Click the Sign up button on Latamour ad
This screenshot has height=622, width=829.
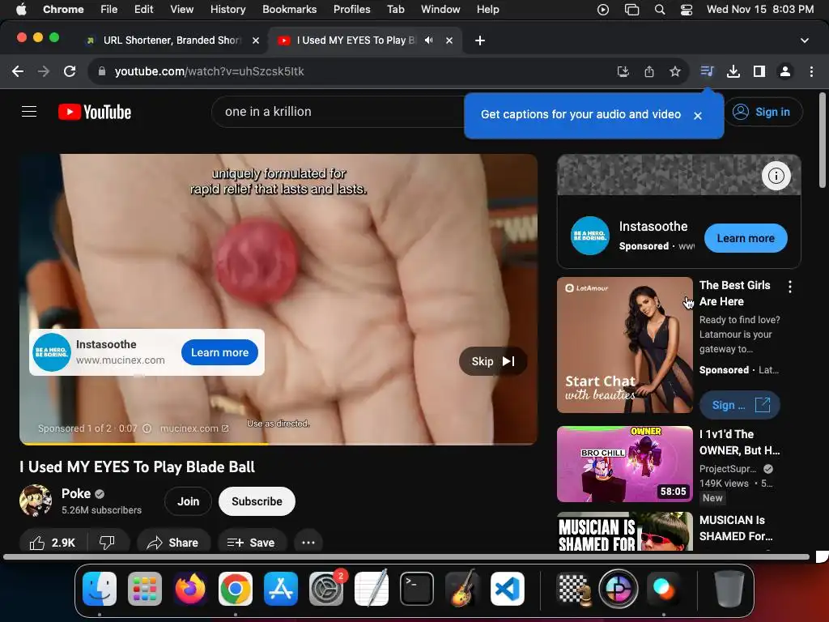click(740, 405)
